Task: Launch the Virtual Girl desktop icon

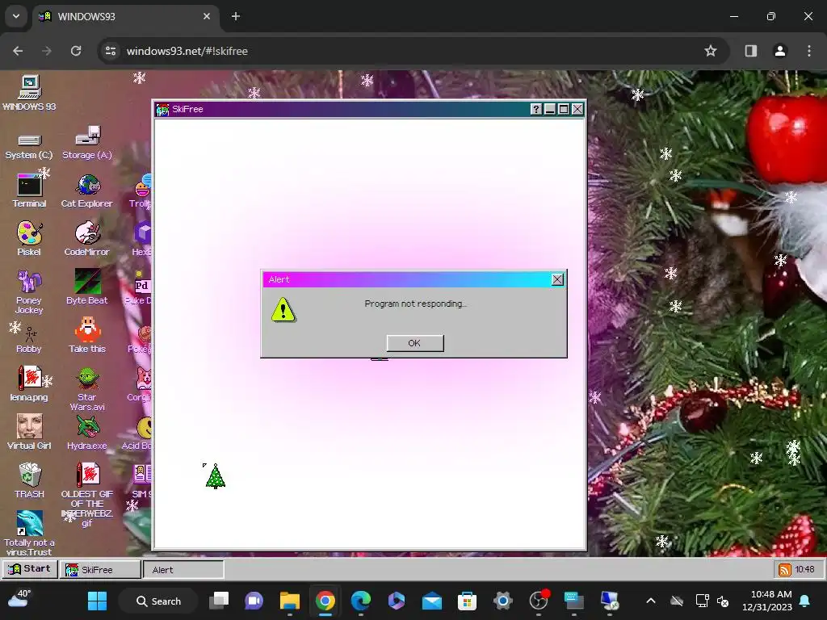Action: pyautogui.click(x=29, y=433)
